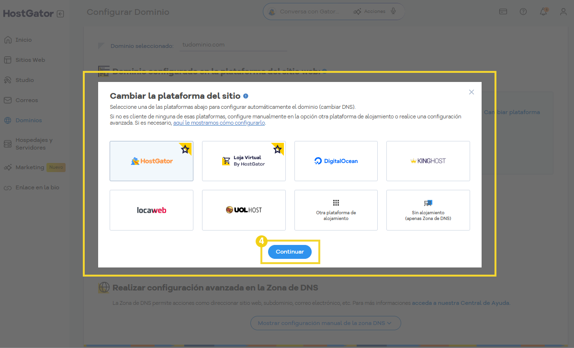Open the notifications bell icon
574x348 pixels.
(543, 12)
